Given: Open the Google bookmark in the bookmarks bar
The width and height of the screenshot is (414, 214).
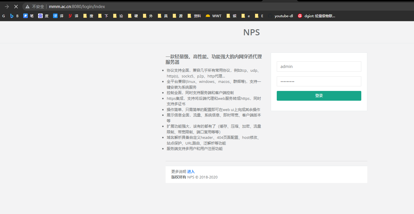Looking at the screenshot, I should coord(4,16).
